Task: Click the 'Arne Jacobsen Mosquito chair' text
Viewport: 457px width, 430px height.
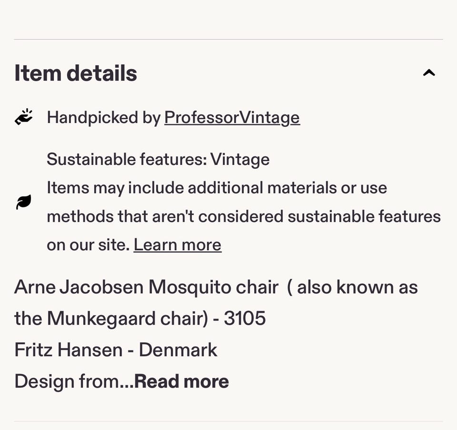Action: [x=146, y=287]
